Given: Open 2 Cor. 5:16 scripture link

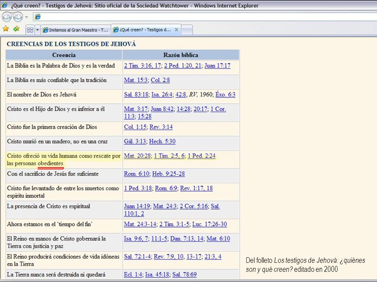Looking at the screenshot, I should pos(194,206).
